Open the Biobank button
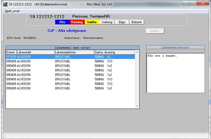Screen dimensions: 211x139 coord(137,22)
